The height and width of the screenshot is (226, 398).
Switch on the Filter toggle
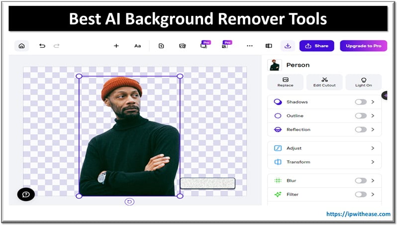tap(361, 195)
